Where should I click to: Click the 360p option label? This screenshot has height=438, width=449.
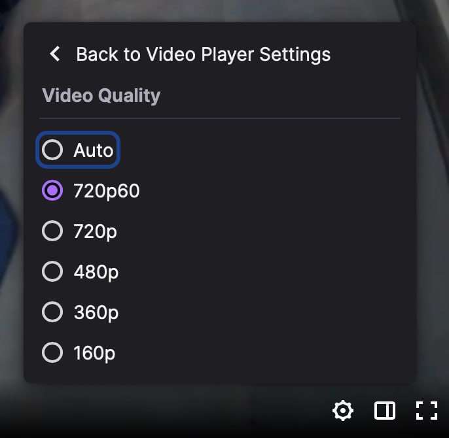point(96,312)
